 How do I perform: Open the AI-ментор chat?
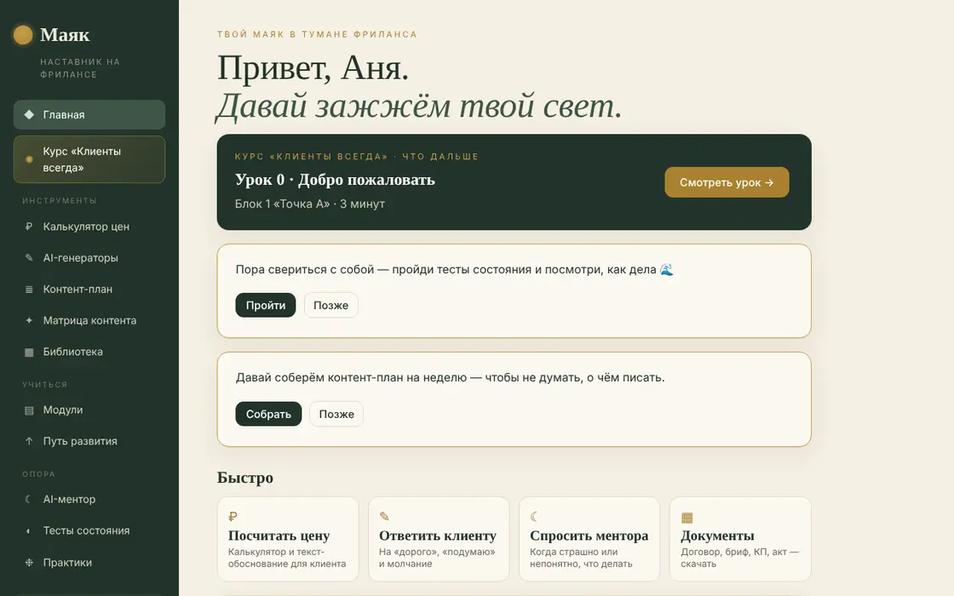(x=89, y=499)
